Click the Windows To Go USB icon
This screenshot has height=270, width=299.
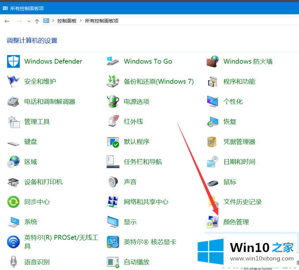coord(113,61)
